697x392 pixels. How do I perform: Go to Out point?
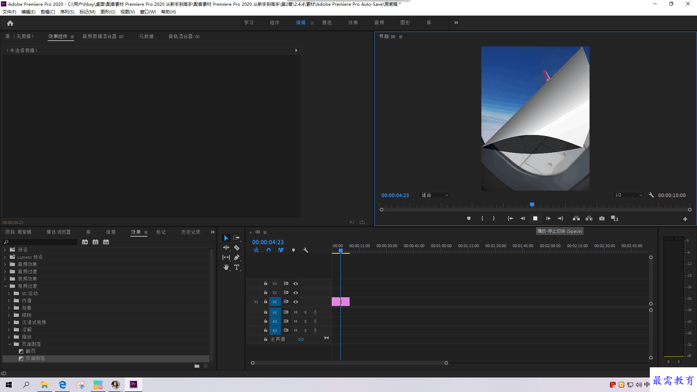(x=561, y=219)
